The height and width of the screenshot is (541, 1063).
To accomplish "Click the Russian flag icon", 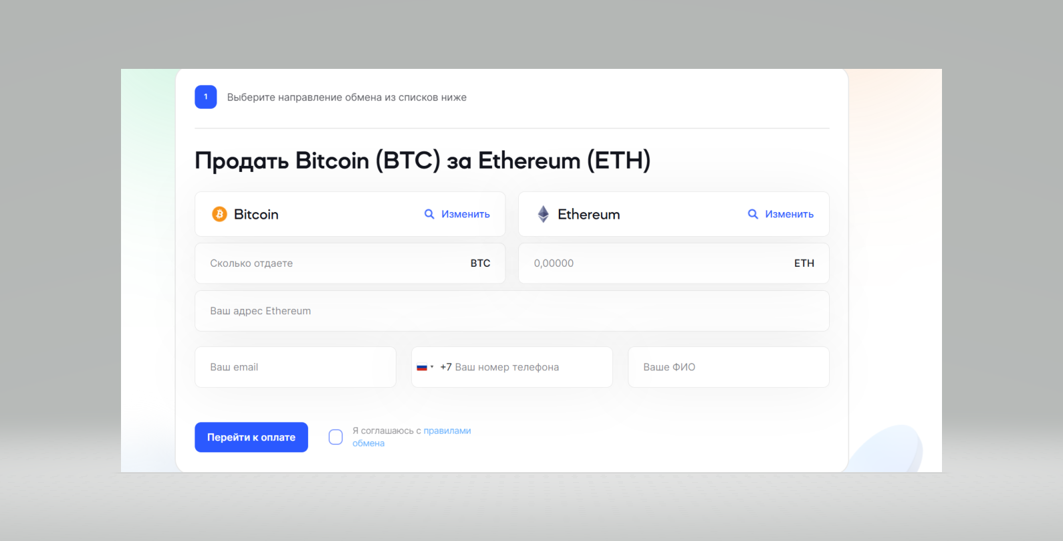I will (x=422, y=367).
